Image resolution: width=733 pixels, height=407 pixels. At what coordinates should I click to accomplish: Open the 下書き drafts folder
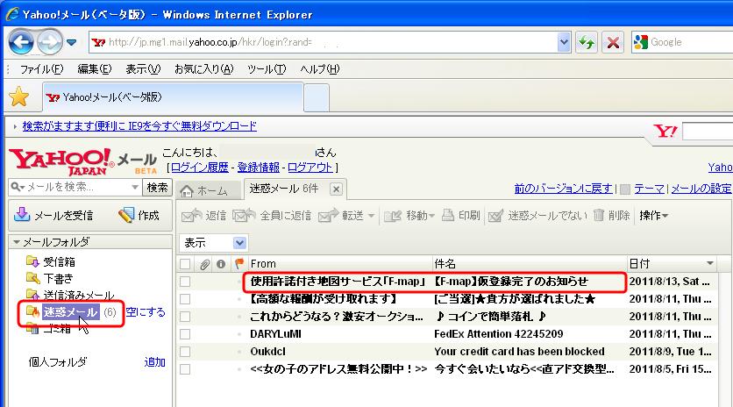point(50,278)
